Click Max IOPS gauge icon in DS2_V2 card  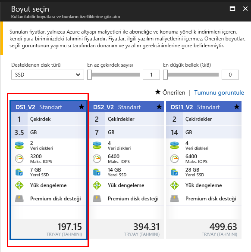click(x=97, y=159)
